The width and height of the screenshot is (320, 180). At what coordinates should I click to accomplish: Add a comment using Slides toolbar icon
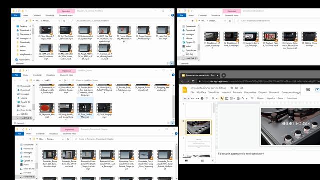(252, 98)
